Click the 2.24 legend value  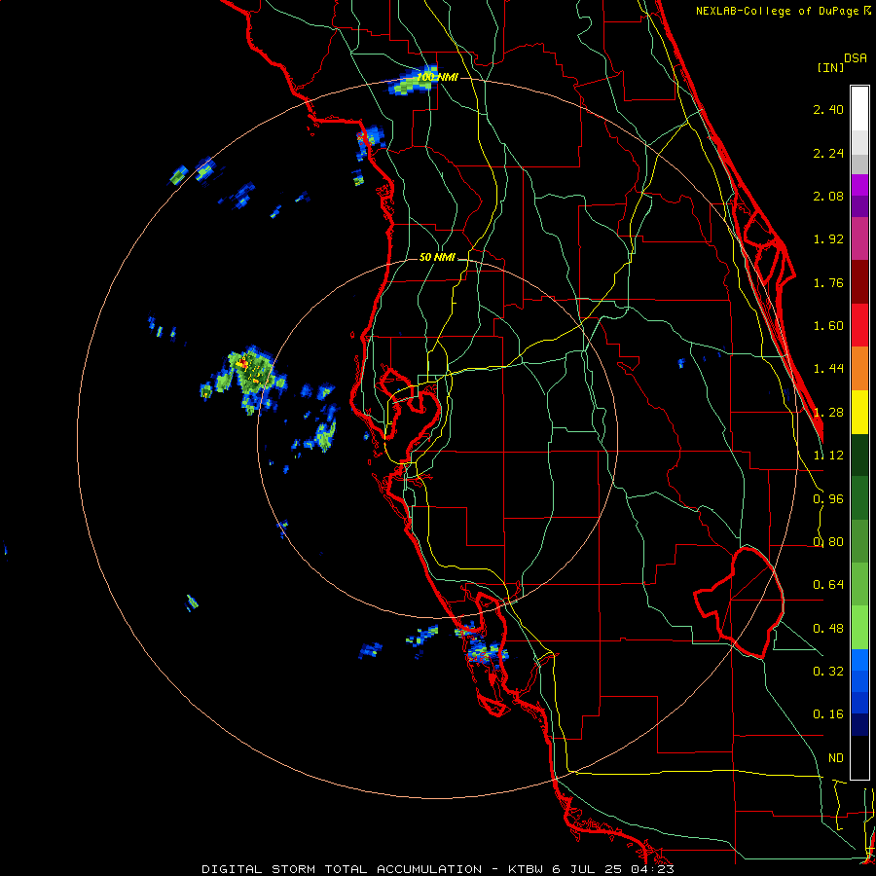click(x=828, y=153)
